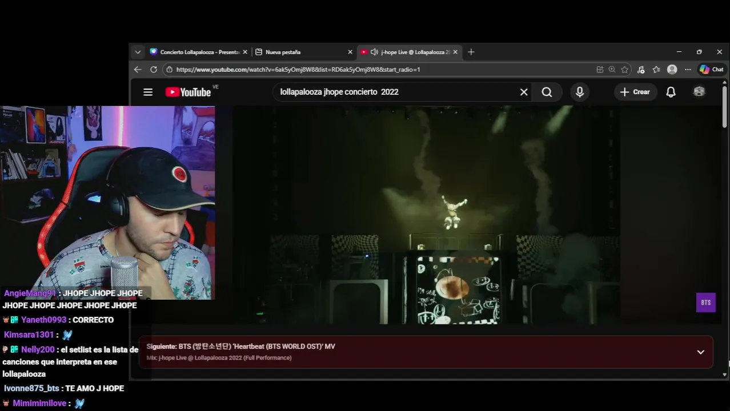Image resolution: width=730 pixels, height=411 pixels.
Task: Open the favorites list icon
Action: pos(656,70)
